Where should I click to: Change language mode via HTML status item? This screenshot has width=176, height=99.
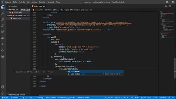point(137,98)
